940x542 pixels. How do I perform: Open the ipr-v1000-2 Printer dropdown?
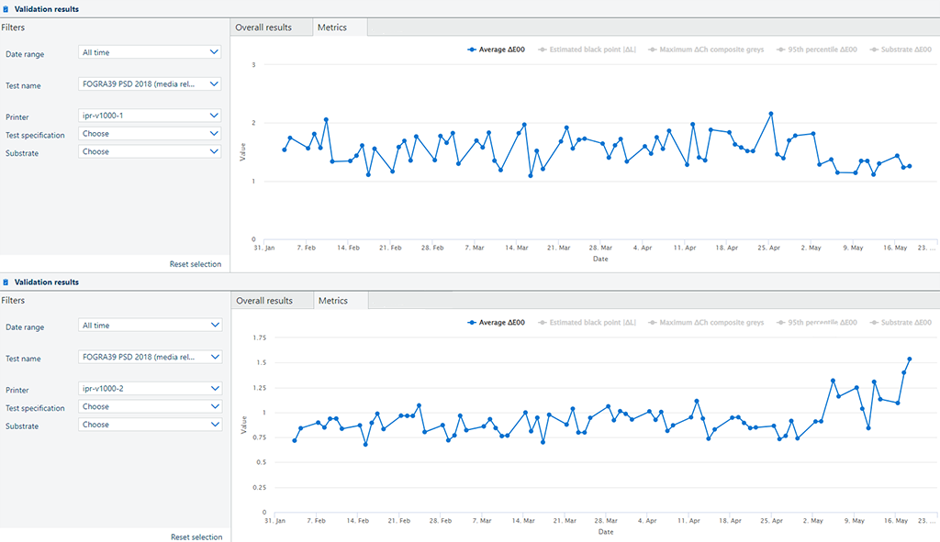(150, 389)
